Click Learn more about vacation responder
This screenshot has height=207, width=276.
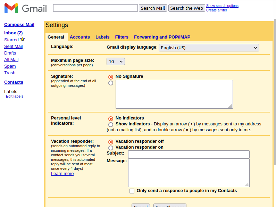point(62,174)
